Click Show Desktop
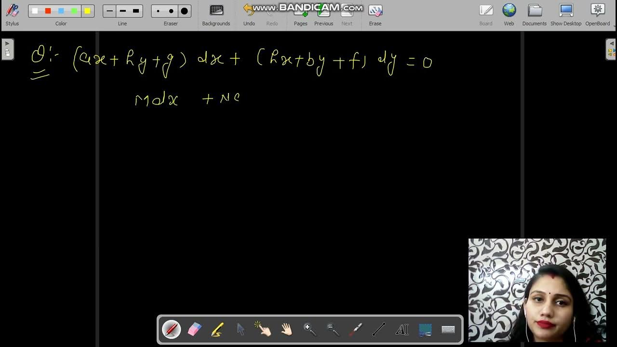Image resolution: width=617 pixels, height=347 pixels. pos(566,15)
